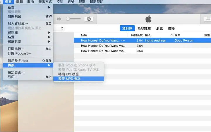Switch to the 廣播 tab
Image resolution: width=211 pixels, height=132 pixels.
coord(171,28)
